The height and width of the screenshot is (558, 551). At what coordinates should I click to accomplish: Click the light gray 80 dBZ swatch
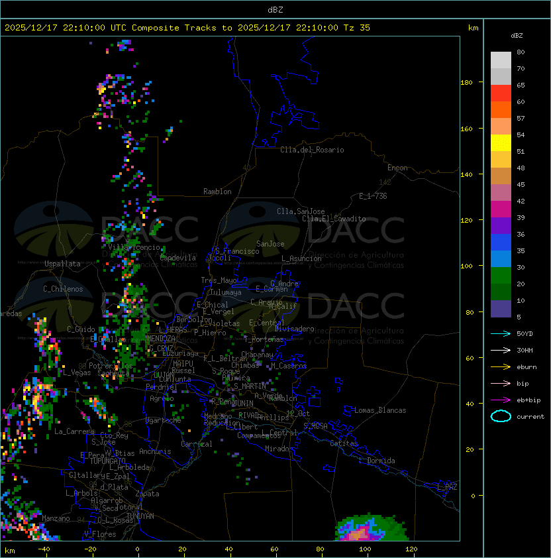(x=501, y=60)
